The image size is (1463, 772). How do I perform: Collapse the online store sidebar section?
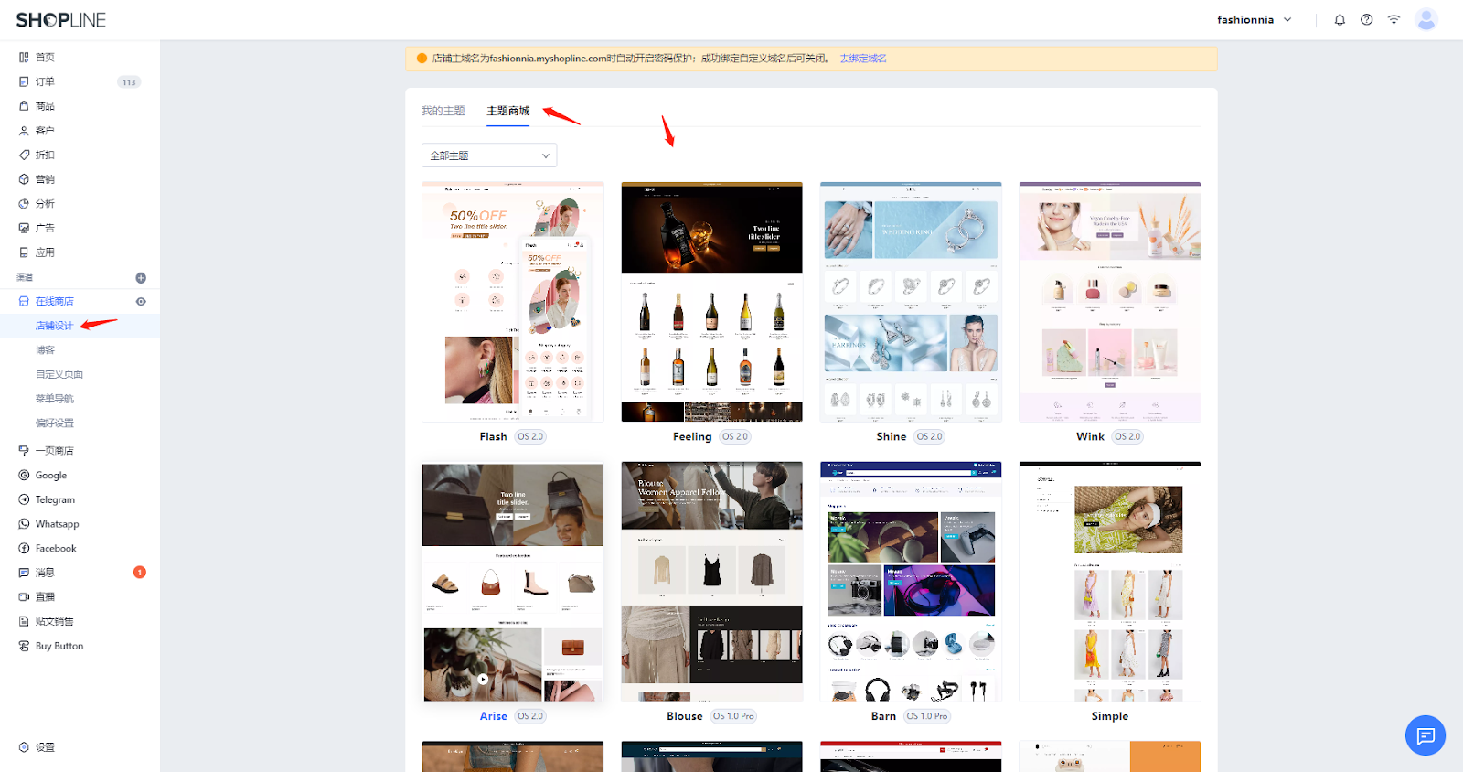tap(54, 301)
